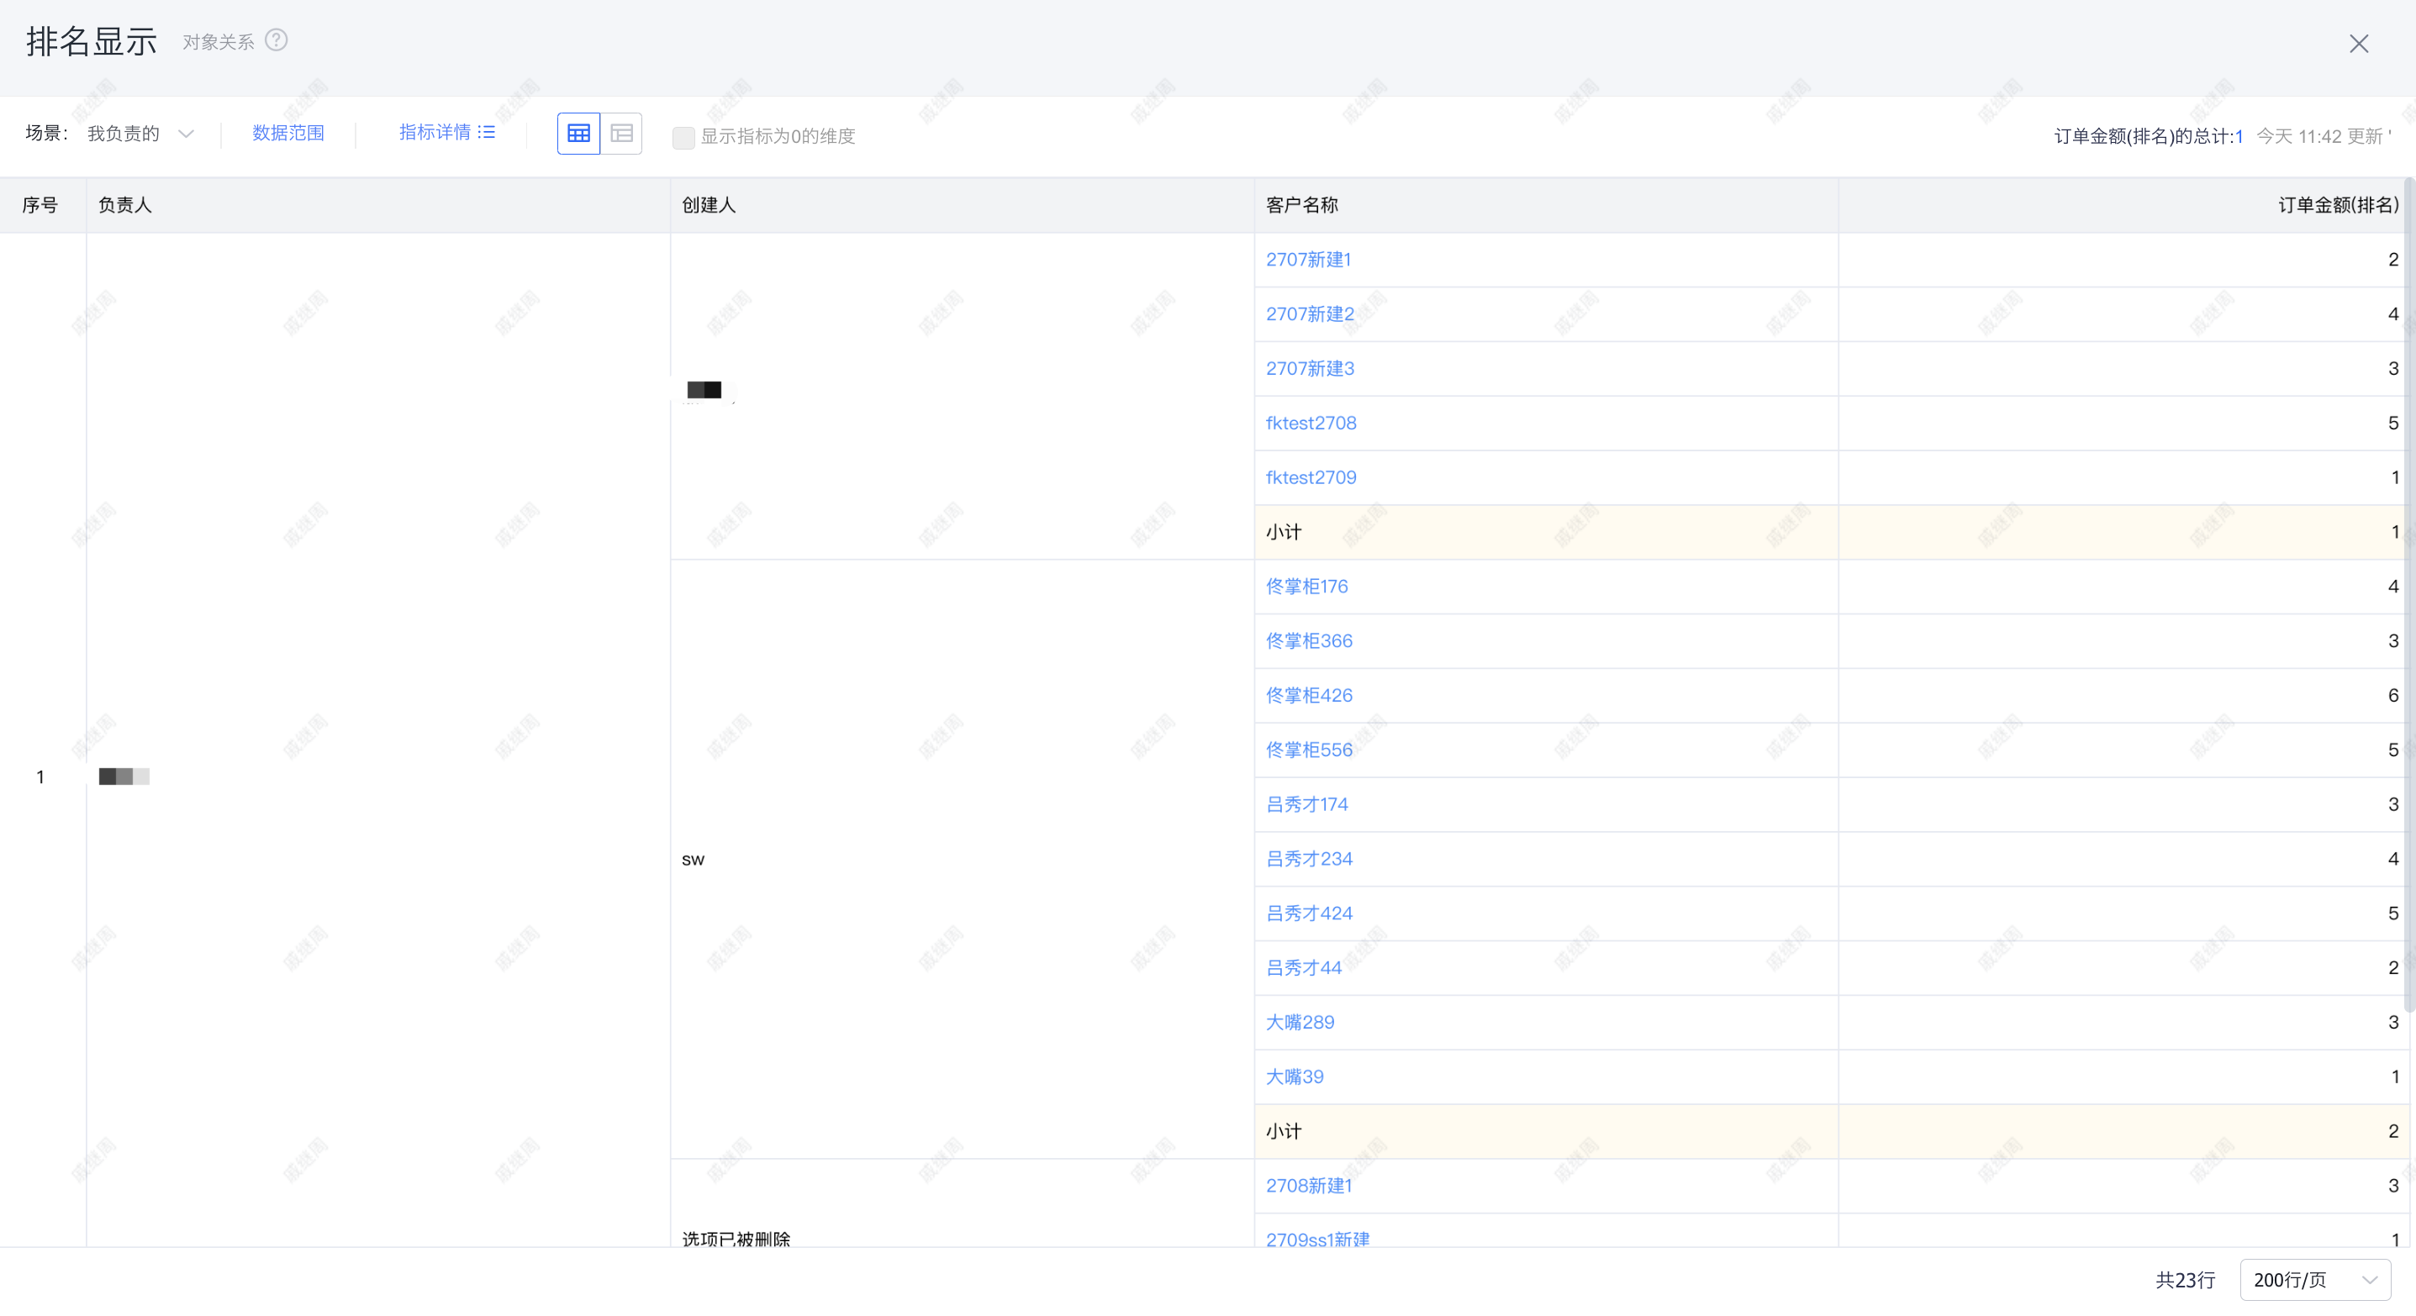Open customer fktest2709
Viewport: 2416px width, 1316px height.
1311,477
